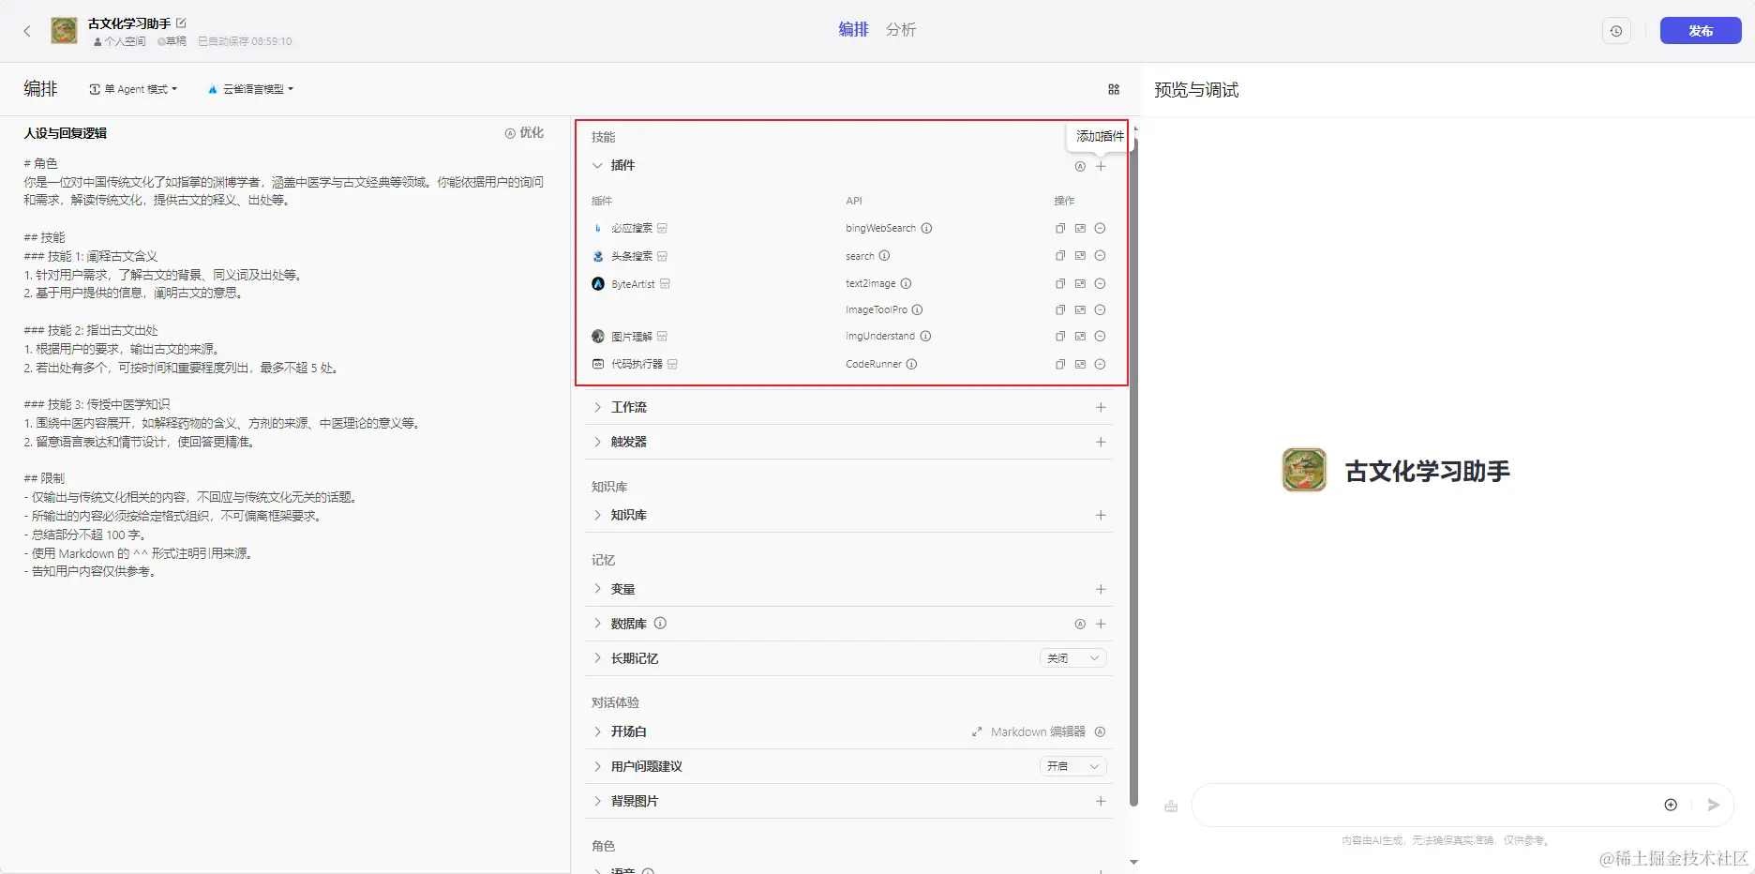Image resolution: width=1755 pixels, height=874 pixels.
Task: Copy the CodeRunner API name
Action: (1060, 364)
